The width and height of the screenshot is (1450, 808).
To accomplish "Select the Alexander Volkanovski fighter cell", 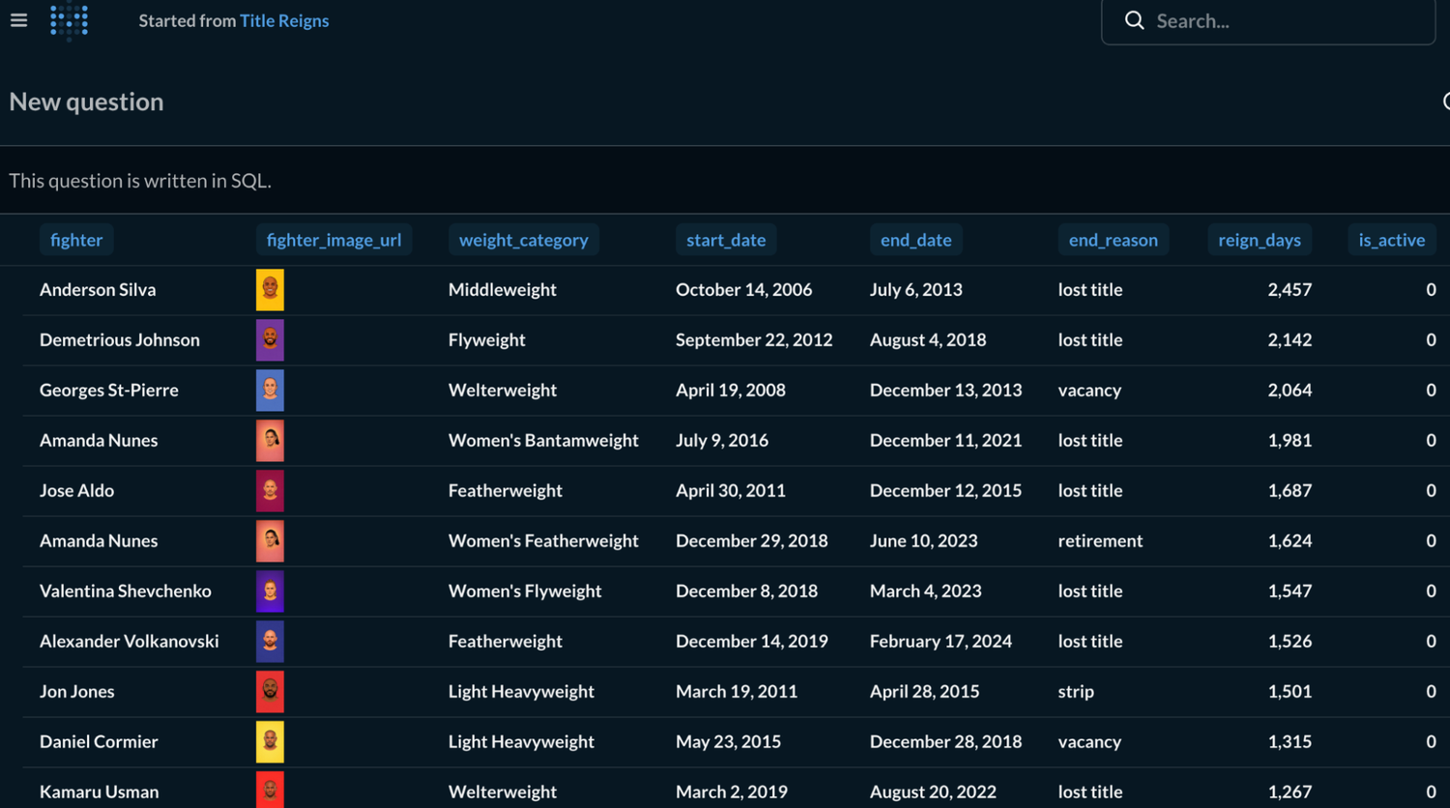I will pyautogui.click(x=130, y=642).
